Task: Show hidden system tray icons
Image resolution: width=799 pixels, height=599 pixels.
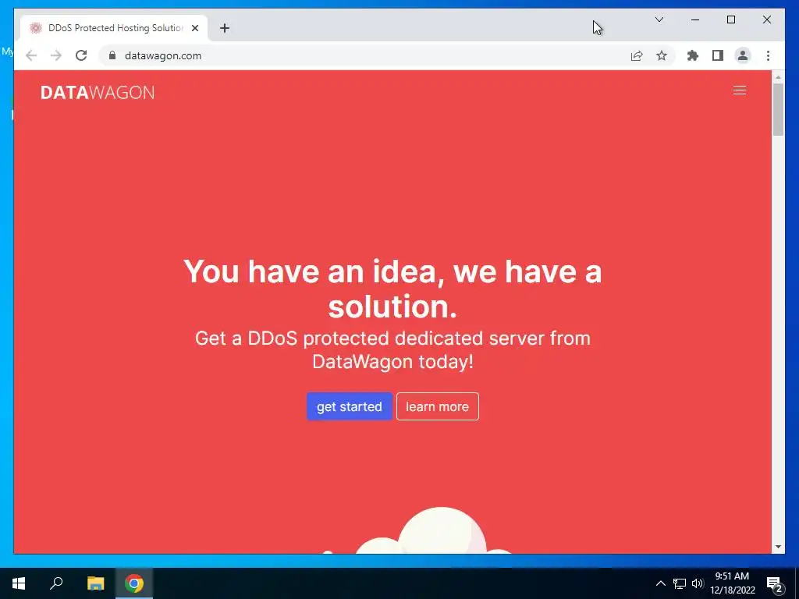Action: [x=660, y=583]
